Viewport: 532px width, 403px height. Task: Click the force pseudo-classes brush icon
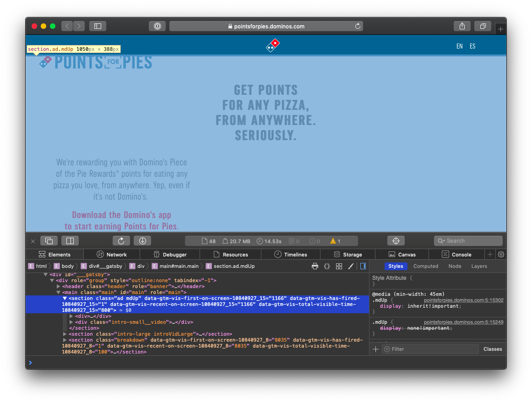pyautogui.click(x=351, y=266)
